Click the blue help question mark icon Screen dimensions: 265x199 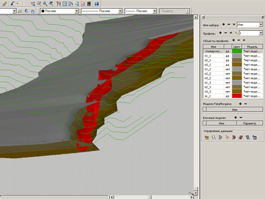pos(97,4)
